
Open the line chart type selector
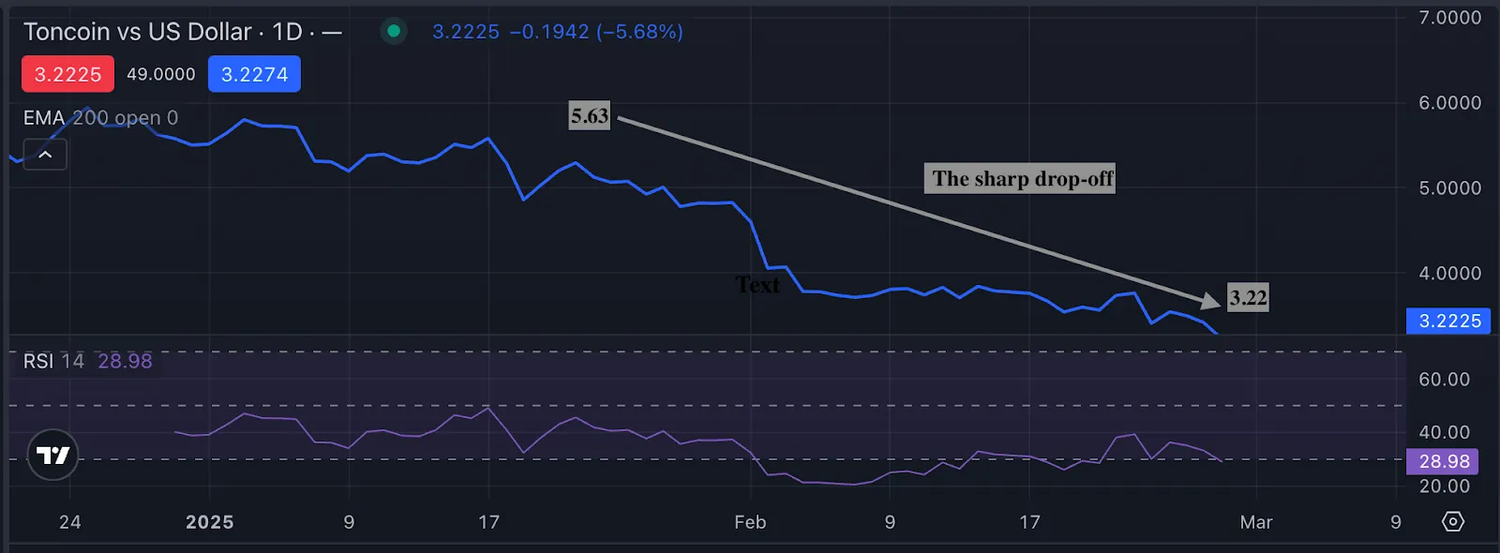pyautogui.click(x=332, y=31)
